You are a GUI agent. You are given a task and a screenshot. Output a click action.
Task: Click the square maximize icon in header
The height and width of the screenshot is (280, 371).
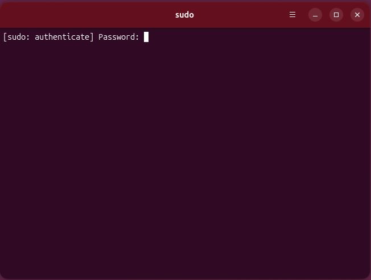(336, 15)
